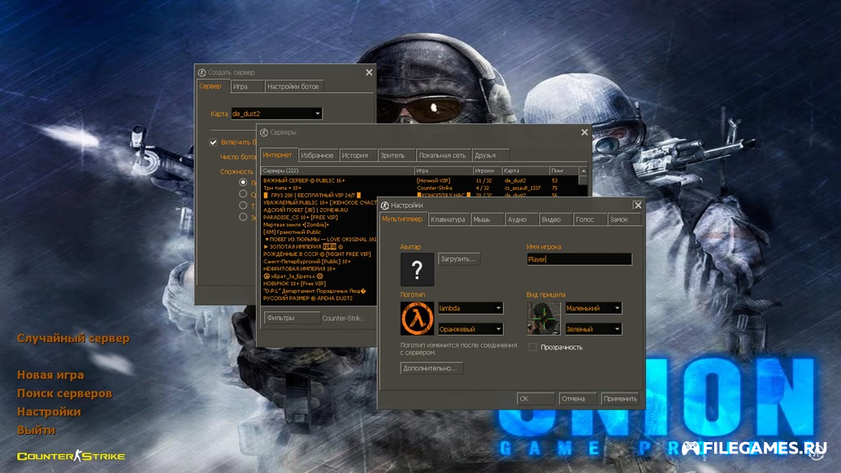Image resolution: width=841 pixels, height=473 pixels.
Task: Open the Дополнительно... advanced options
Action: [431, 368]
